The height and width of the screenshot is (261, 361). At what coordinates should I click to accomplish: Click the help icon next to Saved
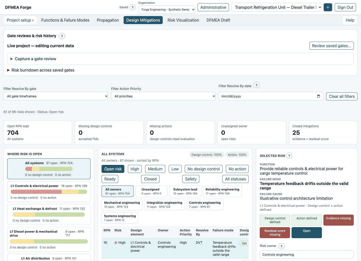133,7
